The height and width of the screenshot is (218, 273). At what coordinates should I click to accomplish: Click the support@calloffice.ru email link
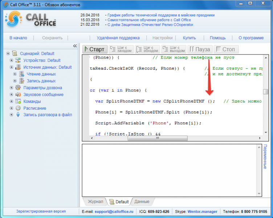(114, 211)
